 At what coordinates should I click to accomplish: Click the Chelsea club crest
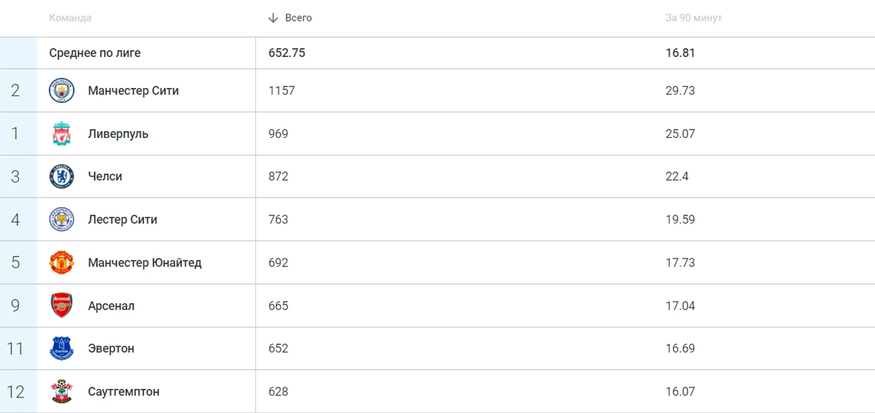coord(62,176)
